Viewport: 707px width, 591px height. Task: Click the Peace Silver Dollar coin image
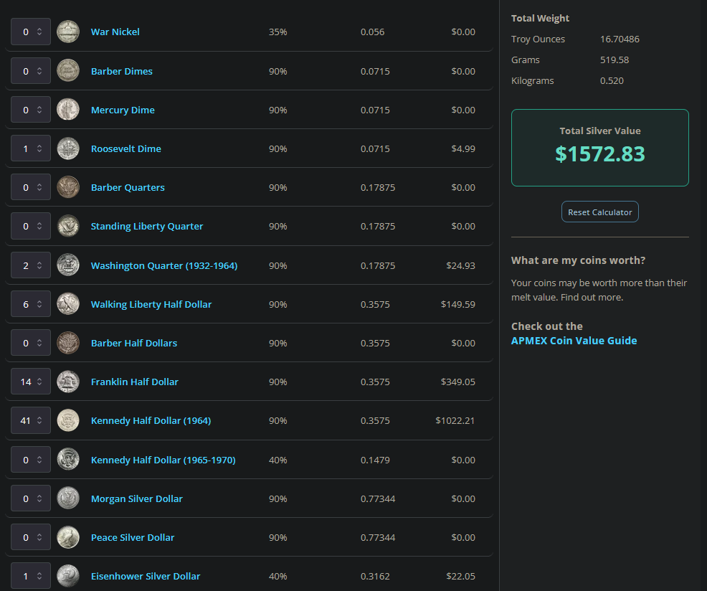[x=68, y=537]
